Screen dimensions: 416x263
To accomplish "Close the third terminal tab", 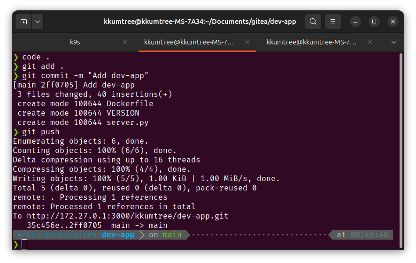I will pos(370,42).
